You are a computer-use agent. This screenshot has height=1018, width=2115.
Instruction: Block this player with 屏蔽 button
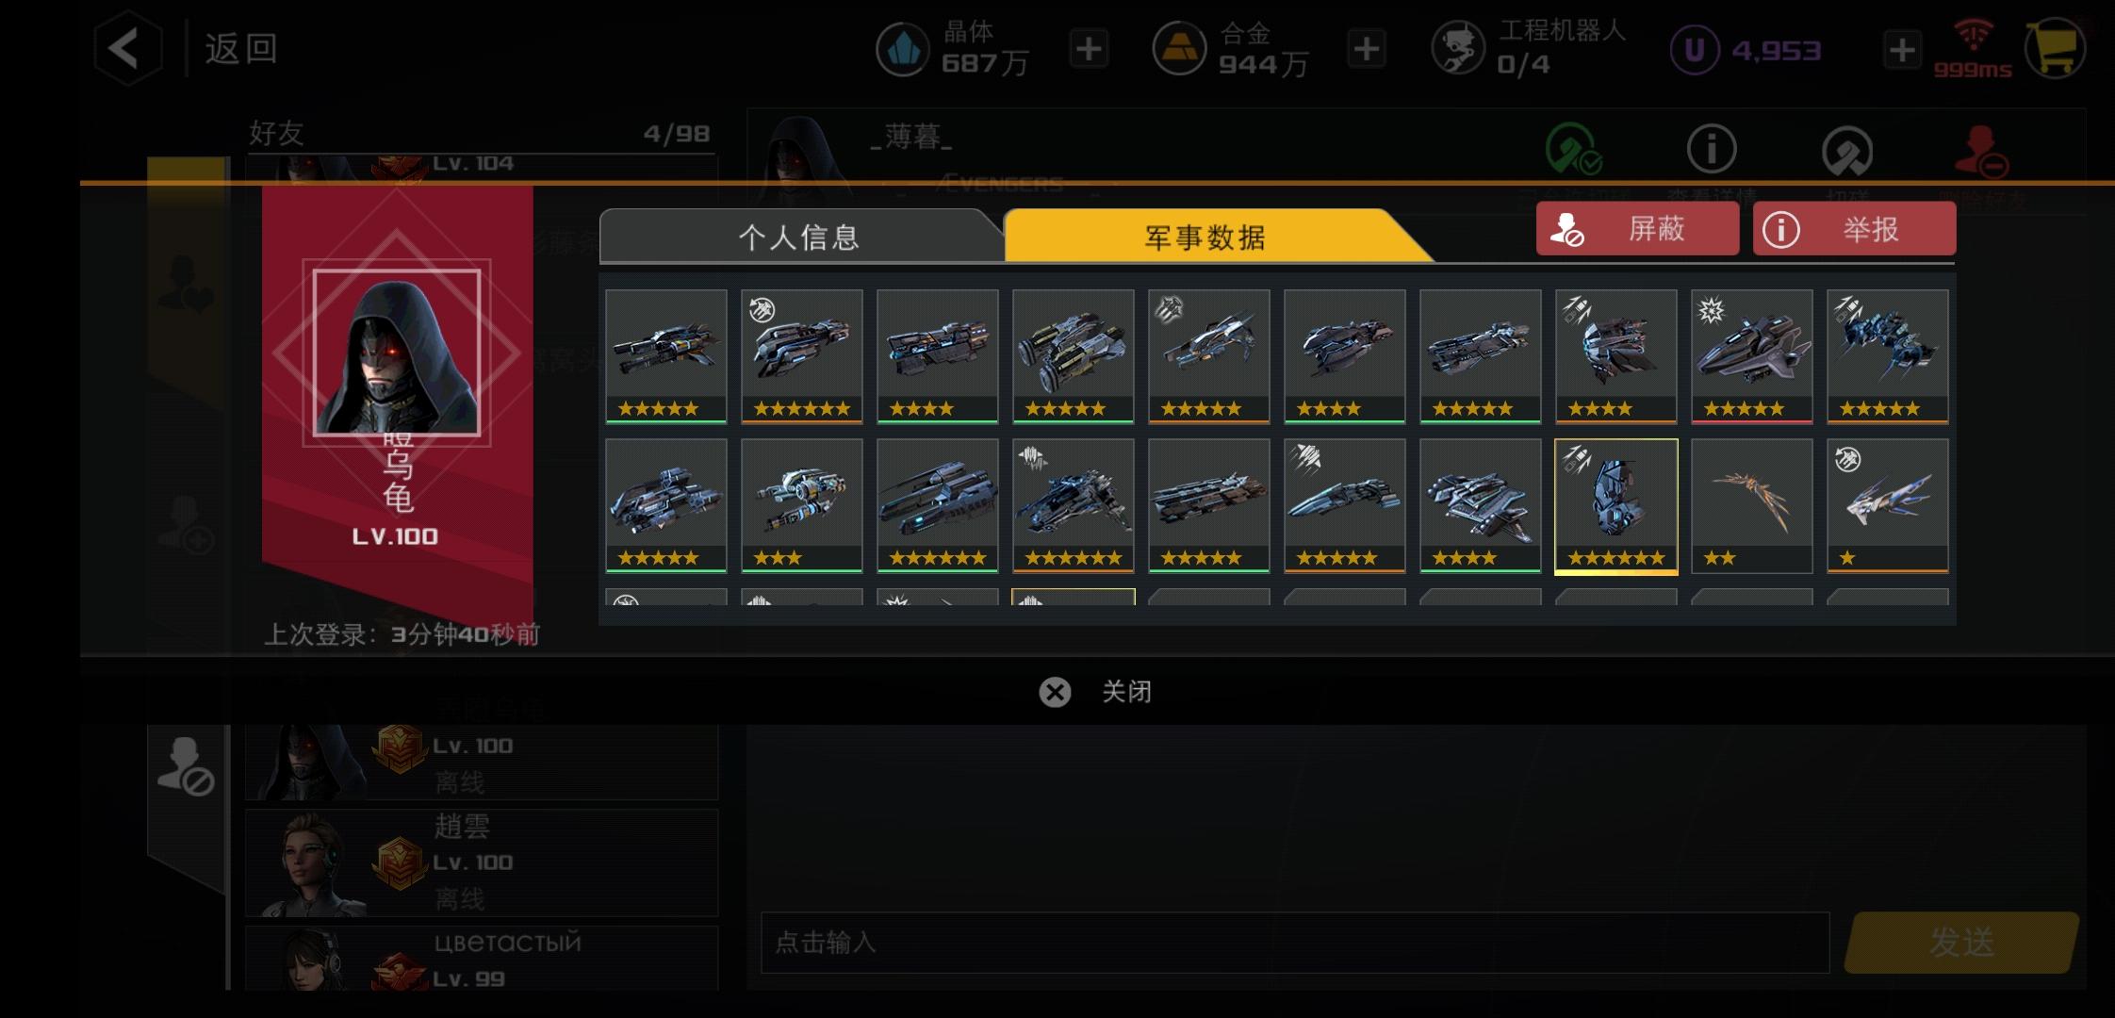1637,229
